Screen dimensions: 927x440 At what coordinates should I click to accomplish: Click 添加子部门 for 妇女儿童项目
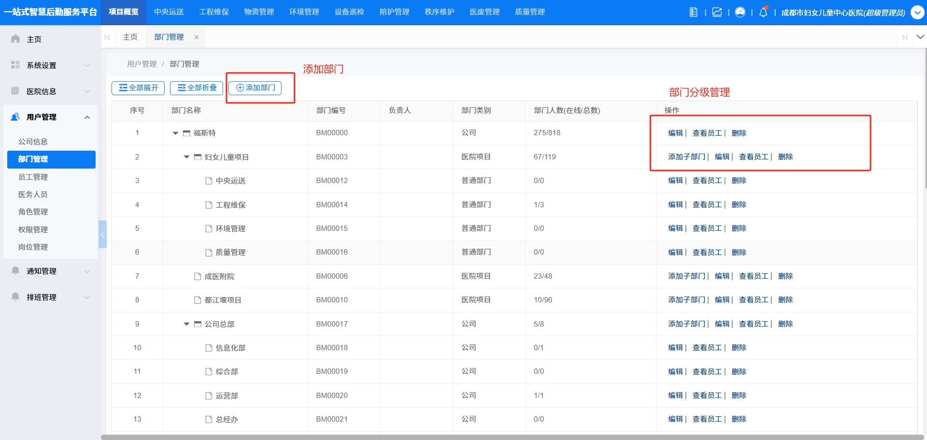687,157
